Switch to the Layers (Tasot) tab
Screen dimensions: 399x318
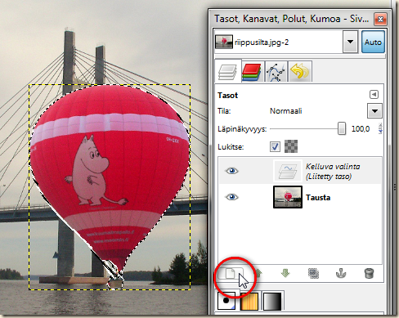coord(227,71)
